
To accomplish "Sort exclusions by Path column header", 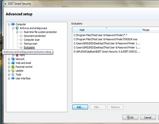I will (107, 30).
